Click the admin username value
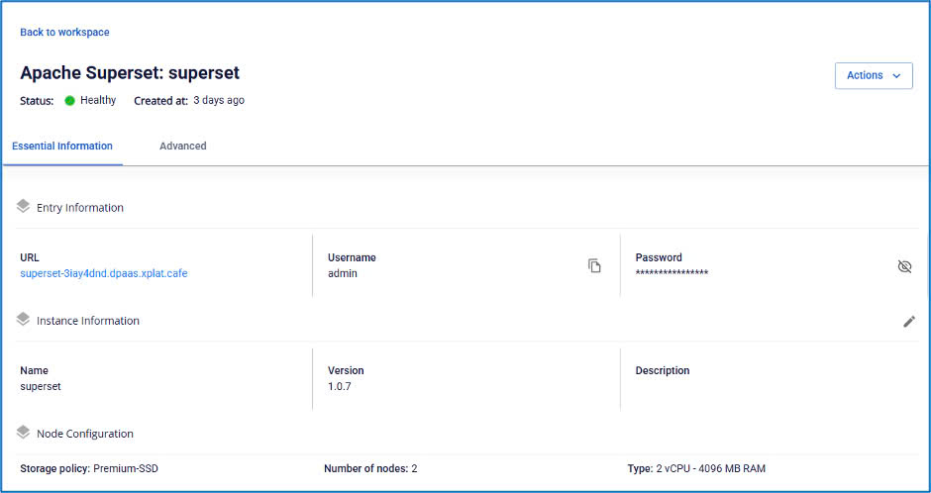The height and width of the screenshot is (493, 931). 343,273
